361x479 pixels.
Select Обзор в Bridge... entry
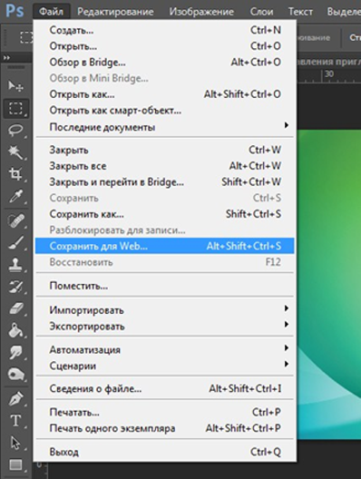click(x=165, y=63)
